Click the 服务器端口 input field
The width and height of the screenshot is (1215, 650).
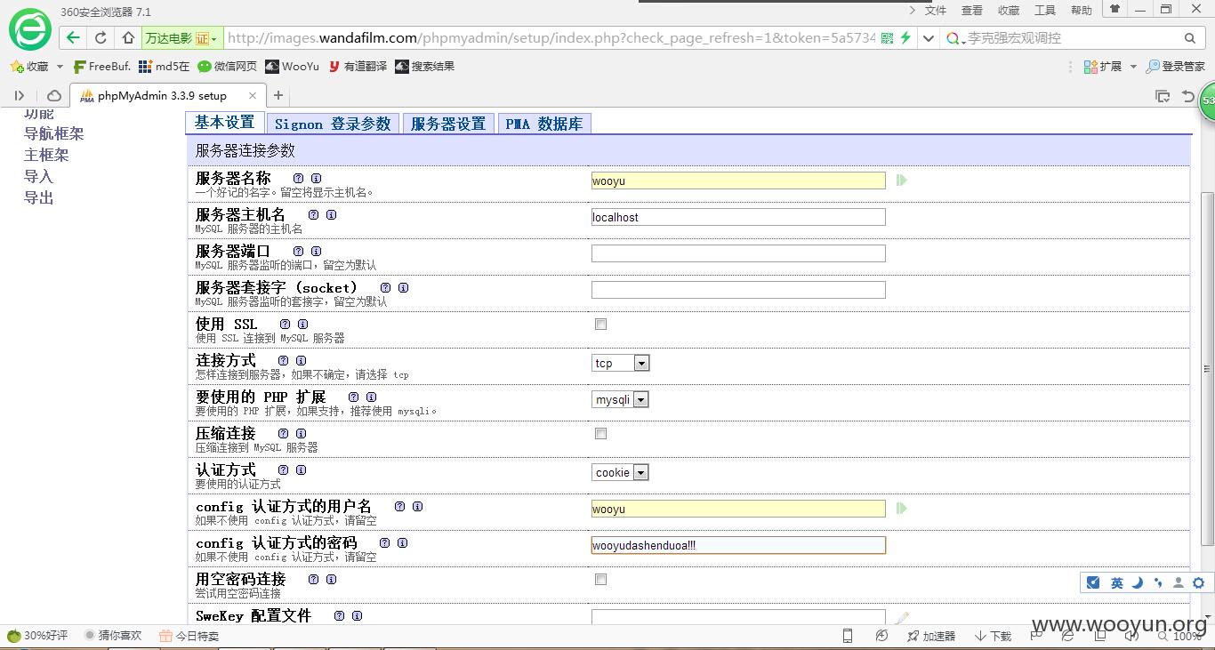click(738, 253)
